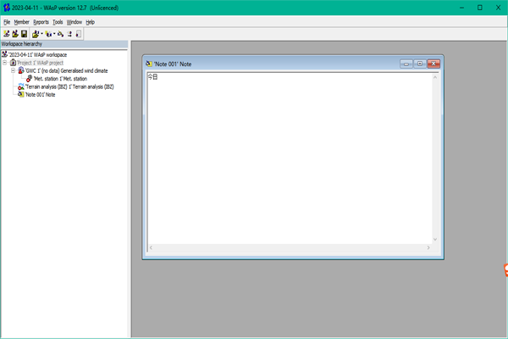The width and height of the screenshot is (508, 339).
Task: Collapse the 'Project 1' WAsP project node
Action: click(x=5, y=63)
